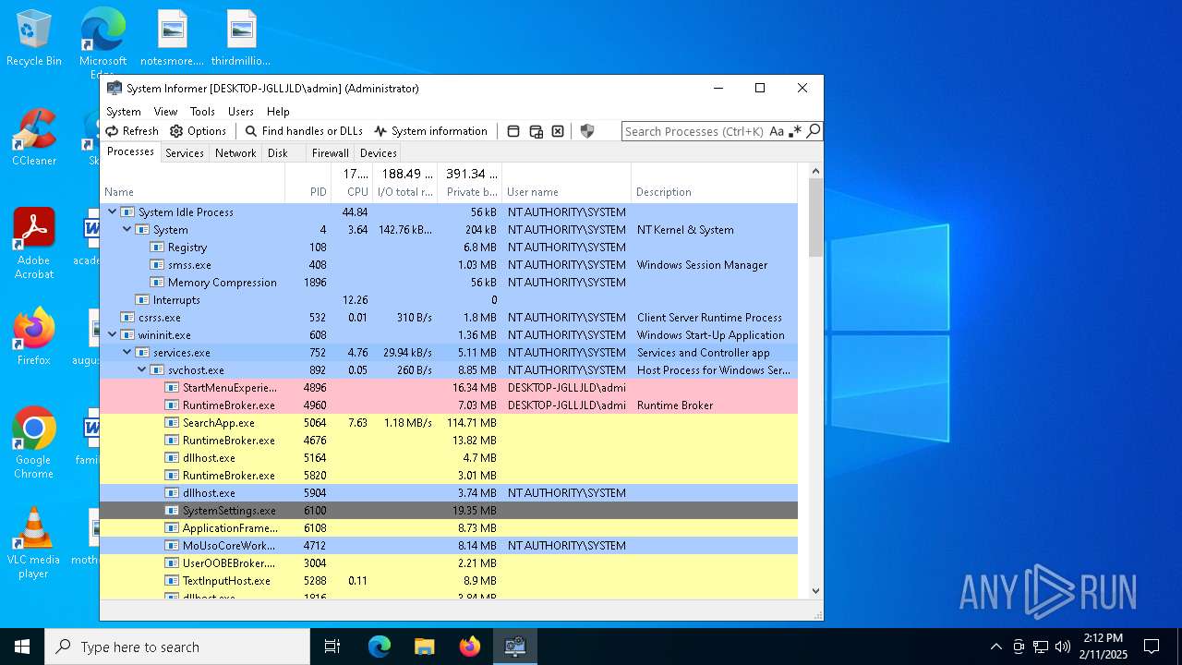The width and height of the screenshot is (1182, 665).
Task: Toggle regex search option
Action: coord(795,131)
